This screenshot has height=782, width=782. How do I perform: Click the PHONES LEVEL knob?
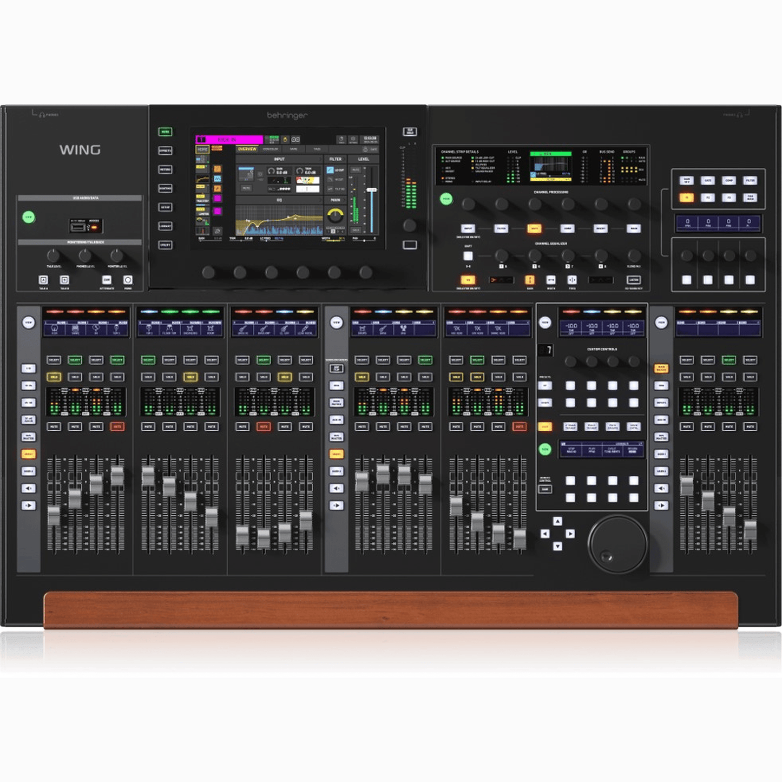tap(84, 255)
